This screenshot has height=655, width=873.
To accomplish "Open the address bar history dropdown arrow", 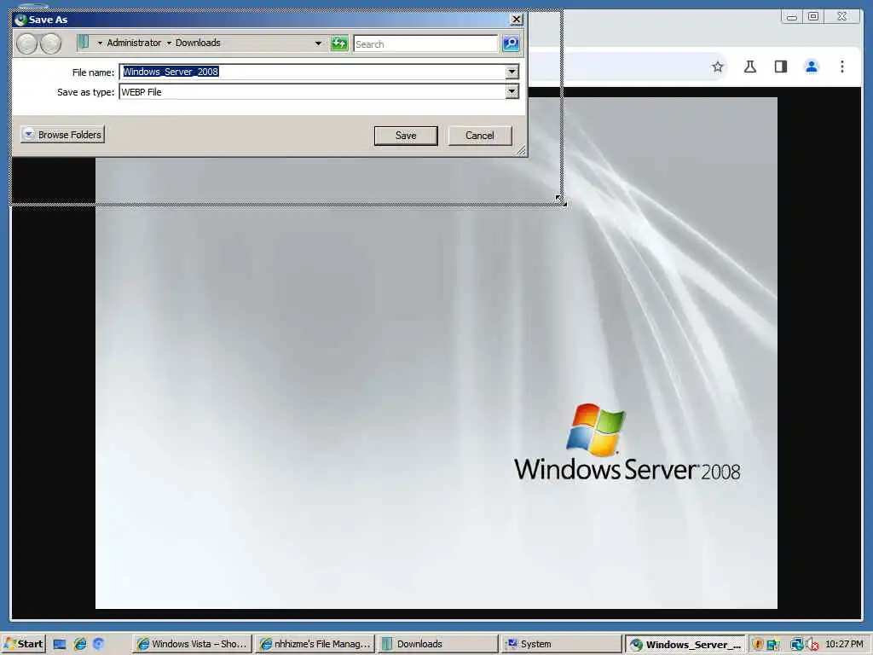I will point(318,43).
